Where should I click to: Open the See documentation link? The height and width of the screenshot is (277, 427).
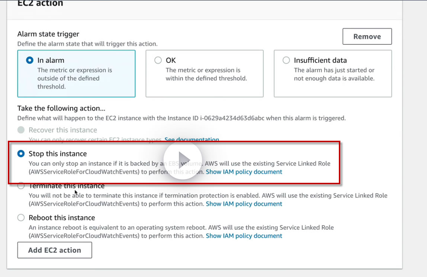pyautogui.click(x=192, y=140)
